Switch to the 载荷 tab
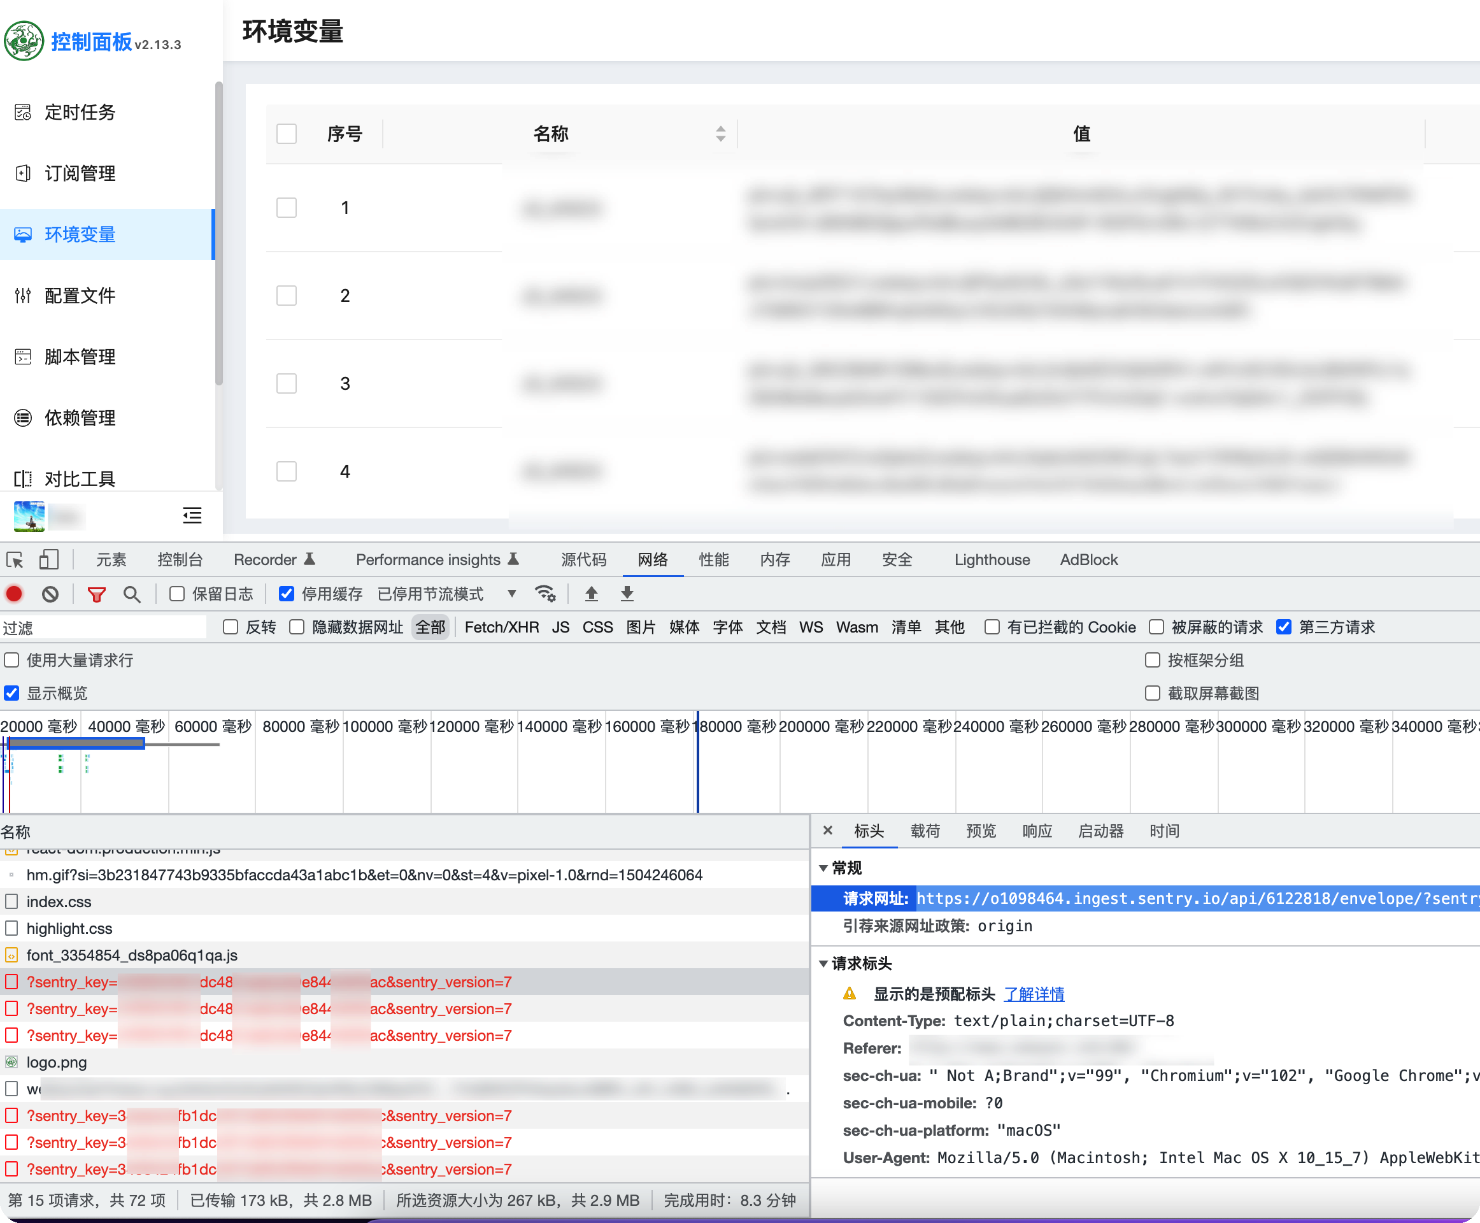This screenshot has height=1223, width=1480. point(925,831)
